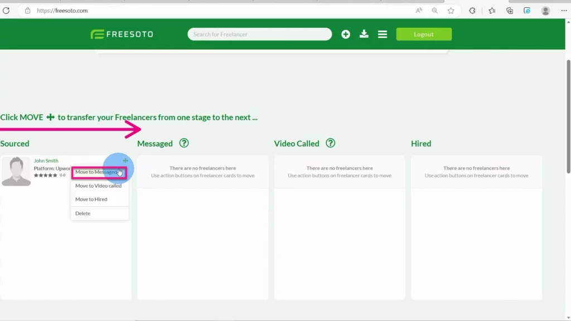This screenshot has height=321, width=571.
Task: Select Move to Messaged in the menu
Action: tap(99, 172)
